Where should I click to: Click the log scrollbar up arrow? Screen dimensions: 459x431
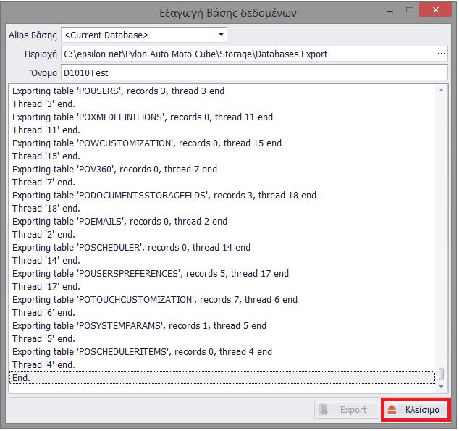click(x=441, y=91)
